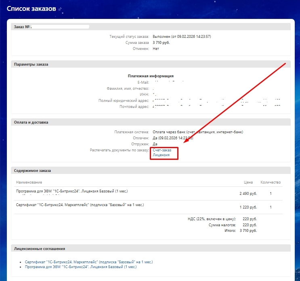Select the Сертификат Маркетплейс product row in order contents
The height and width of the screenshot is (281, 300).
point(148,207)
